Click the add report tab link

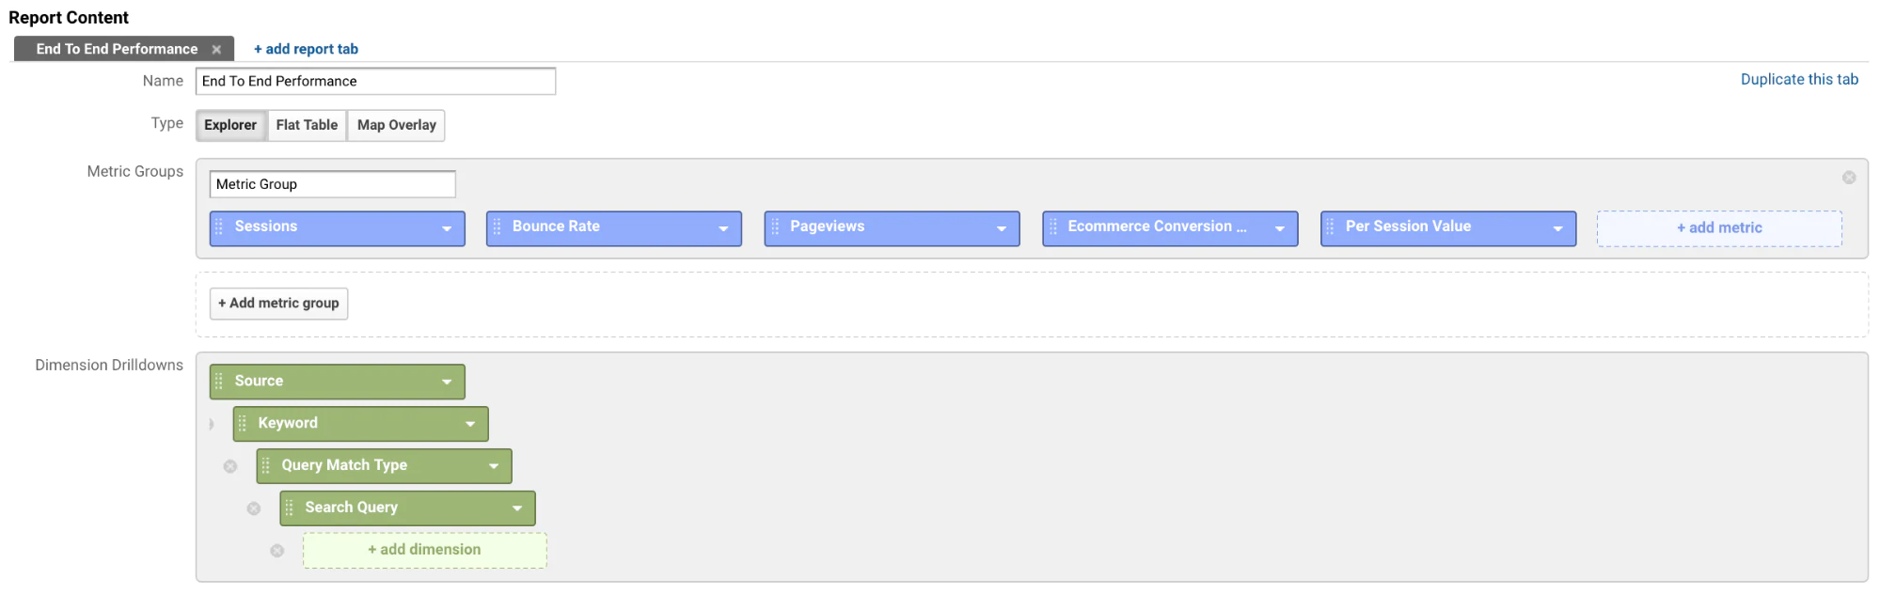click(306, 49)
